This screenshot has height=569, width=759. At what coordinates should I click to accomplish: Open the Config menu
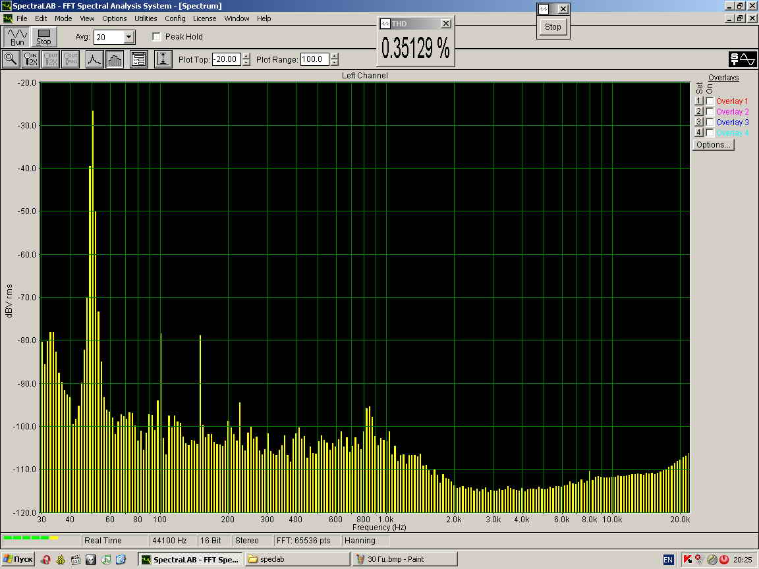pyautogui.click(x=175, y=18)
